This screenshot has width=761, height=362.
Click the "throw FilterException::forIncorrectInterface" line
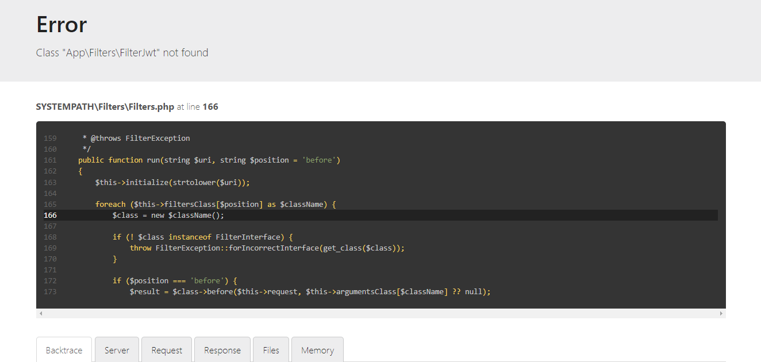[x=267, y=248]
